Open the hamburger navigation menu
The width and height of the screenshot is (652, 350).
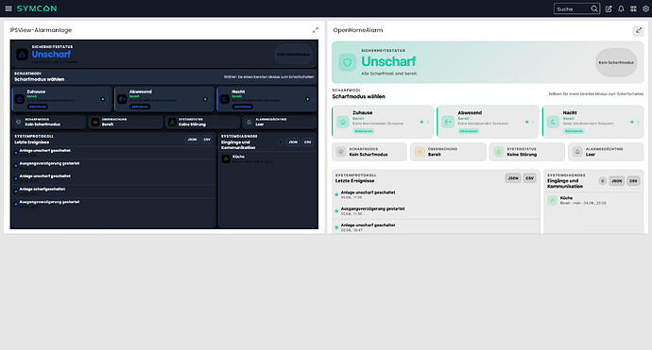point(9,8)
